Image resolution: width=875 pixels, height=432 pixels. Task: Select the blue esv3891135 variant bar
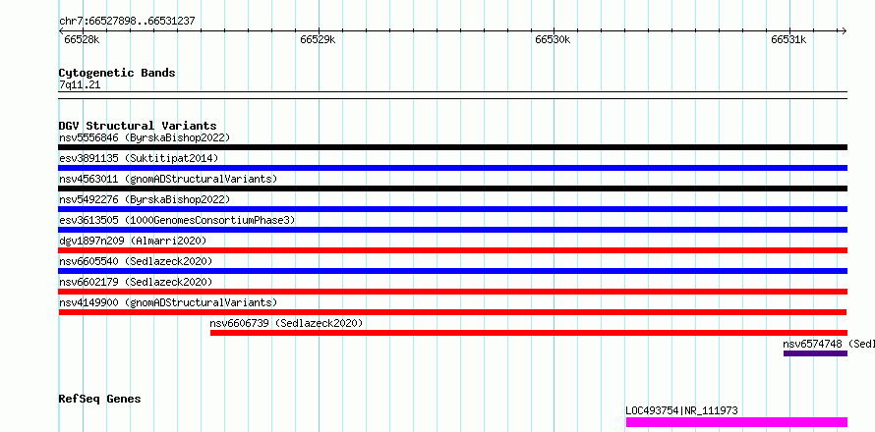(453, 168)
